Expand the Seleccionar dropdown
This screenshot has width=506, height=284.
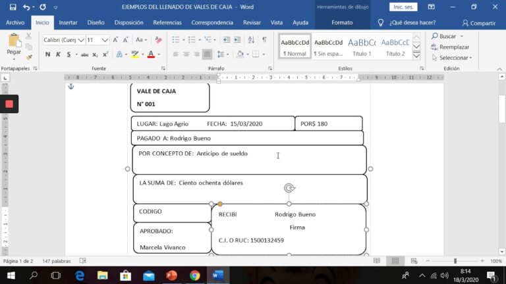(x=452, y=58)
